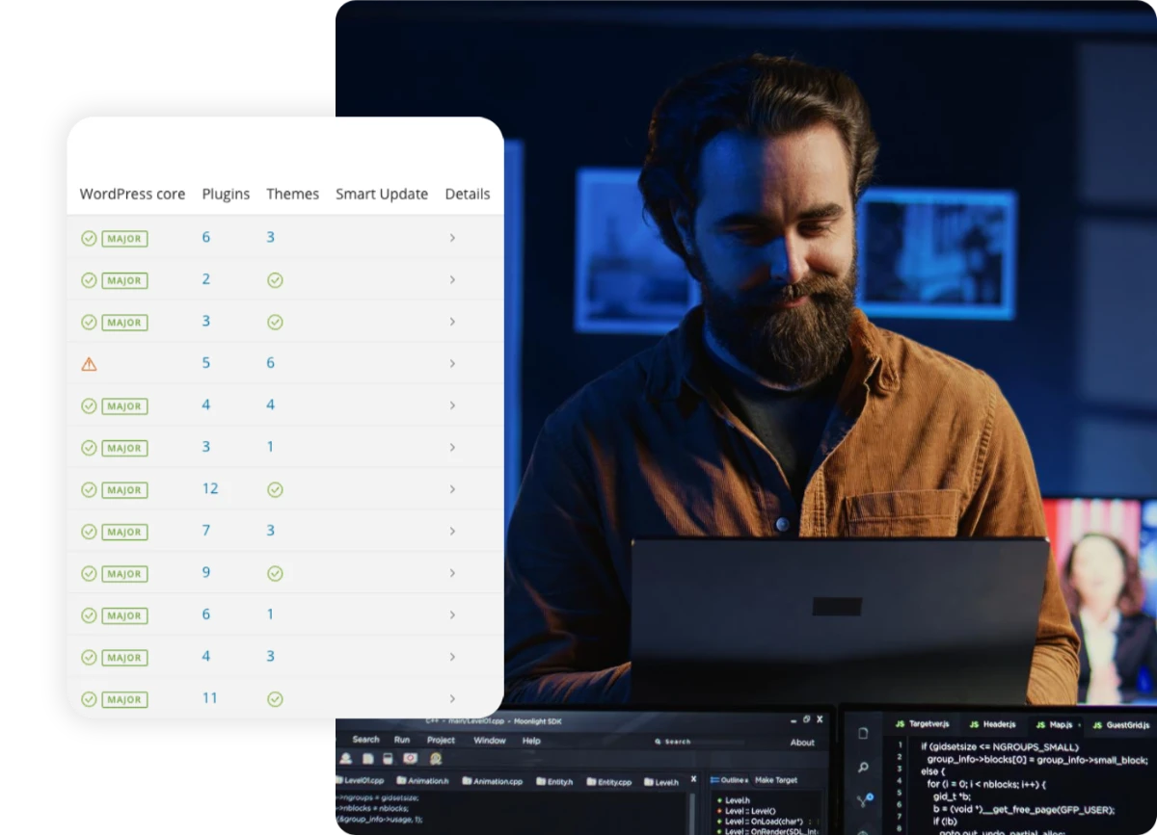Click the plugin count 5 link
1157x835 pixels.
coord(206,363)
